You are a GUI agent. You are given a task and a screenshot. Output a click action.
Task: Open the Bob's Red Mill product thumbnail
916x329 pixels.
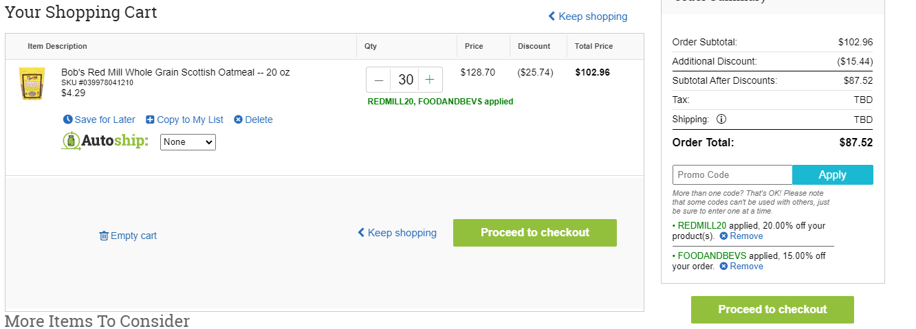(32, 84)
